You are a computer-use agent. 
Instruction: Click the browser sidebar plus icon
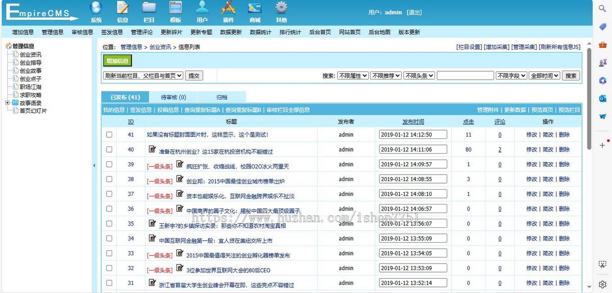tap(602, 145)
